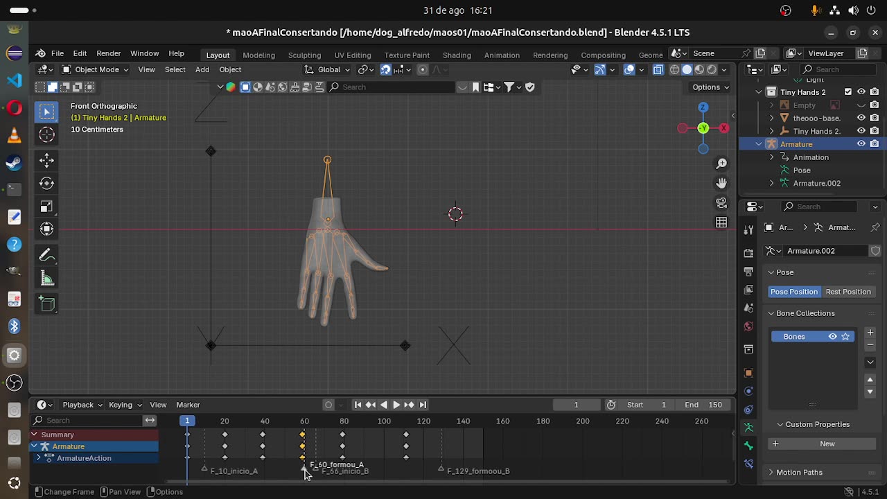The image size is (887, 499).
Task: Open the Bone Constraints properties tab
Action: point(748,464)
